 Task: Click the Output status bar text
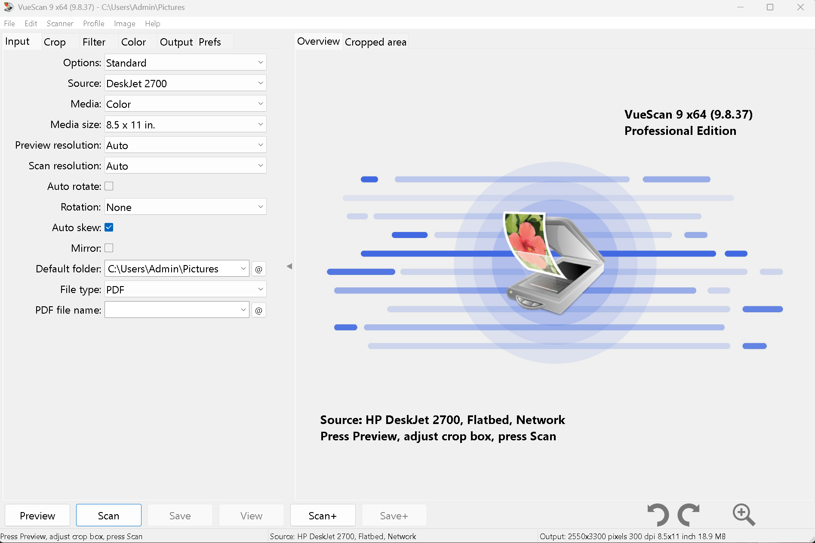tap(633, 536)
